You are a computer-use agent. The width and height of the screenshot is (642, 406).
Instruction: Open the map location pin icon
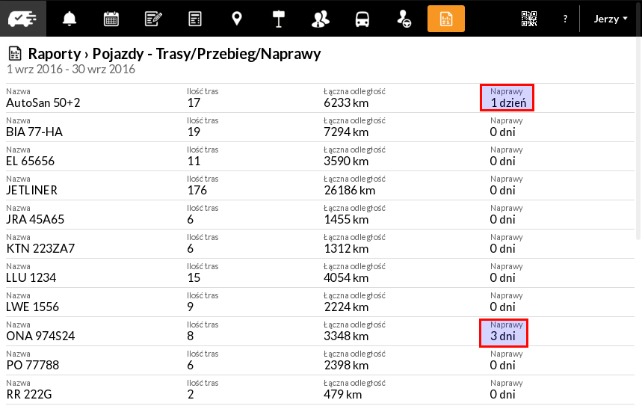(237, 19)
